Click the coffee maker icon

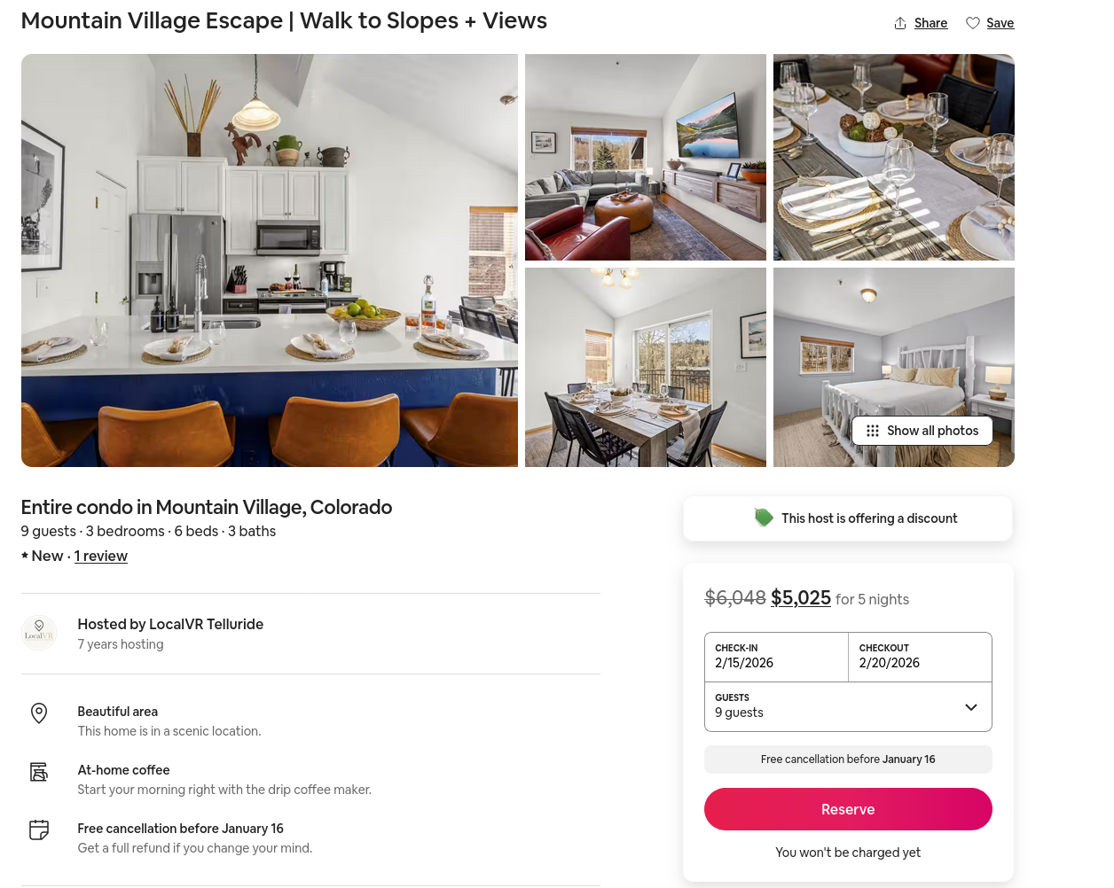pyautogui.click(x=39, y=772)
